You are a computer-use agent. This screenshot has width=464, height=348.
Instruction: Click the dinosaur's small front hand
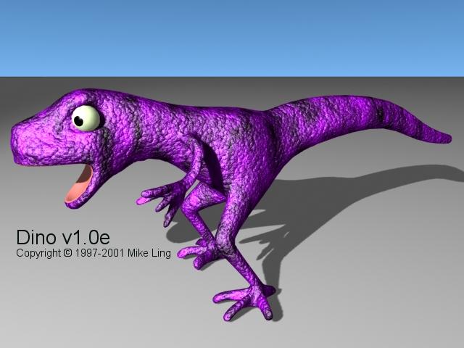[159, 194]
